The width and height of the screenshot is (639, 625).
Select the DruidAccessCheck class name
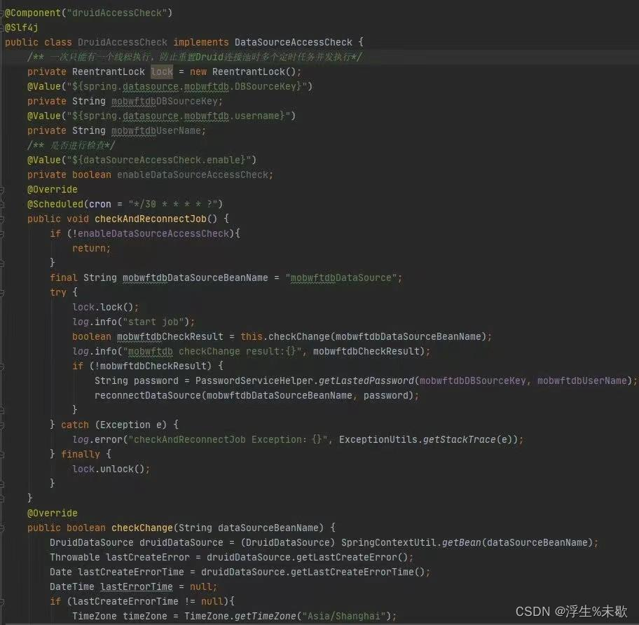pyautogui.click(x=123, y=42)
